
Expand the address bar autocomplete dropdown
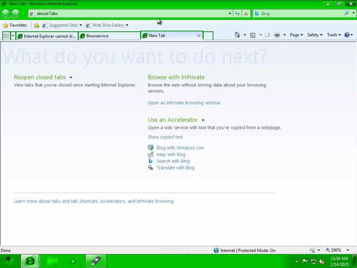230,14
